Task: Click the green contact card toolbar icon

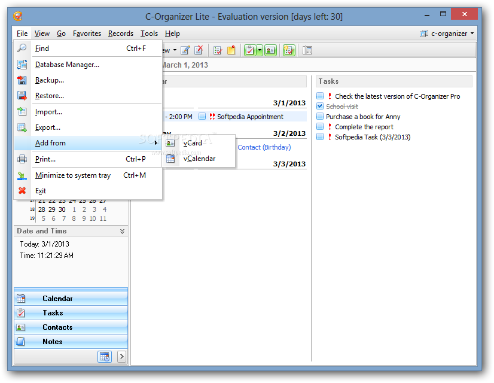Action: tap(270, 50)
